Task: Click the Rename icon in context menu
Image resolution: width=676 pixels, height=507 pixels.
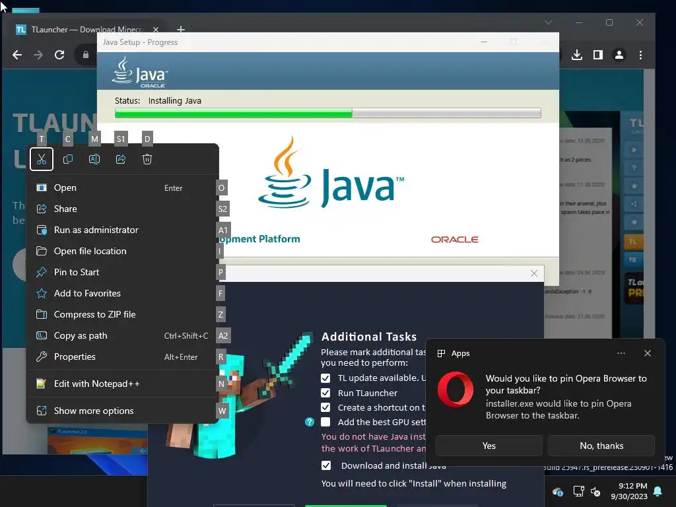Action: [x=94, y=159]
